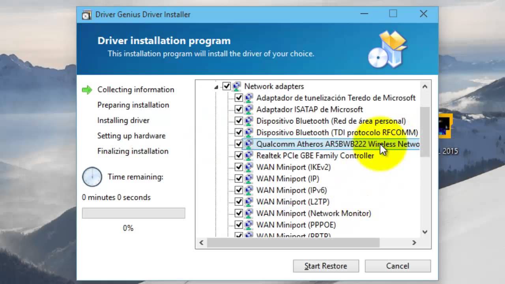Uncheck WAN Miniport (Network Monitor) checkbox
Viewport: 505px width, 284px height.
[239, 213]
